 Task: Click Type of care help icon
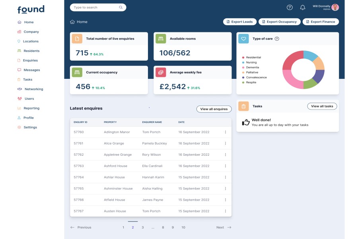pos(277,39)
